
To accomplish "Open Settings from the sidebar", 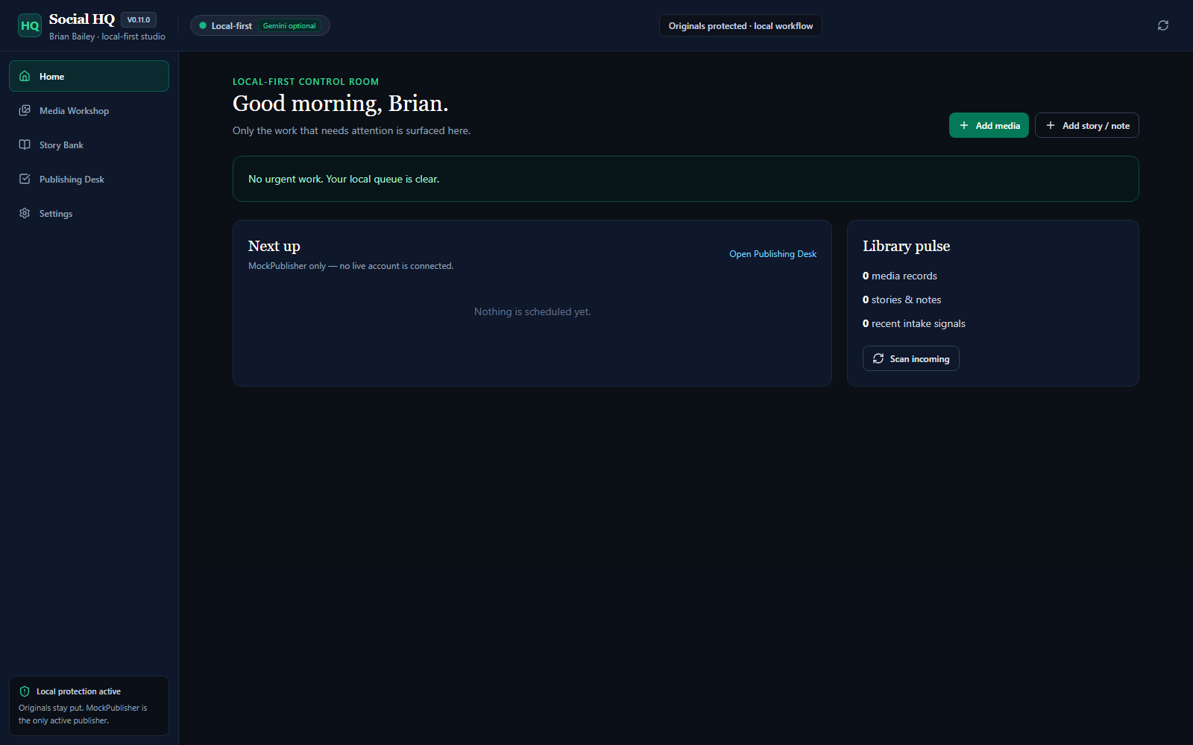I will (x=89, y=213).
